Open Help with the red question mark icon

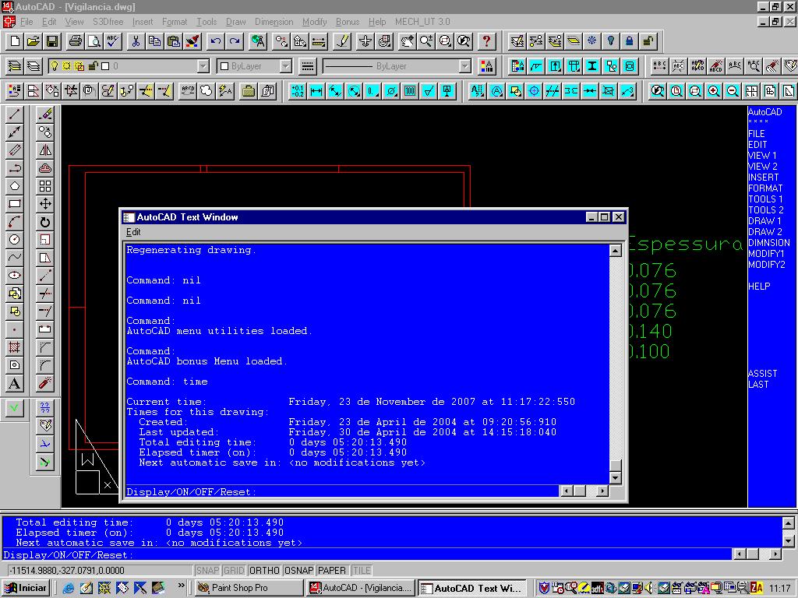click(486, 41)
